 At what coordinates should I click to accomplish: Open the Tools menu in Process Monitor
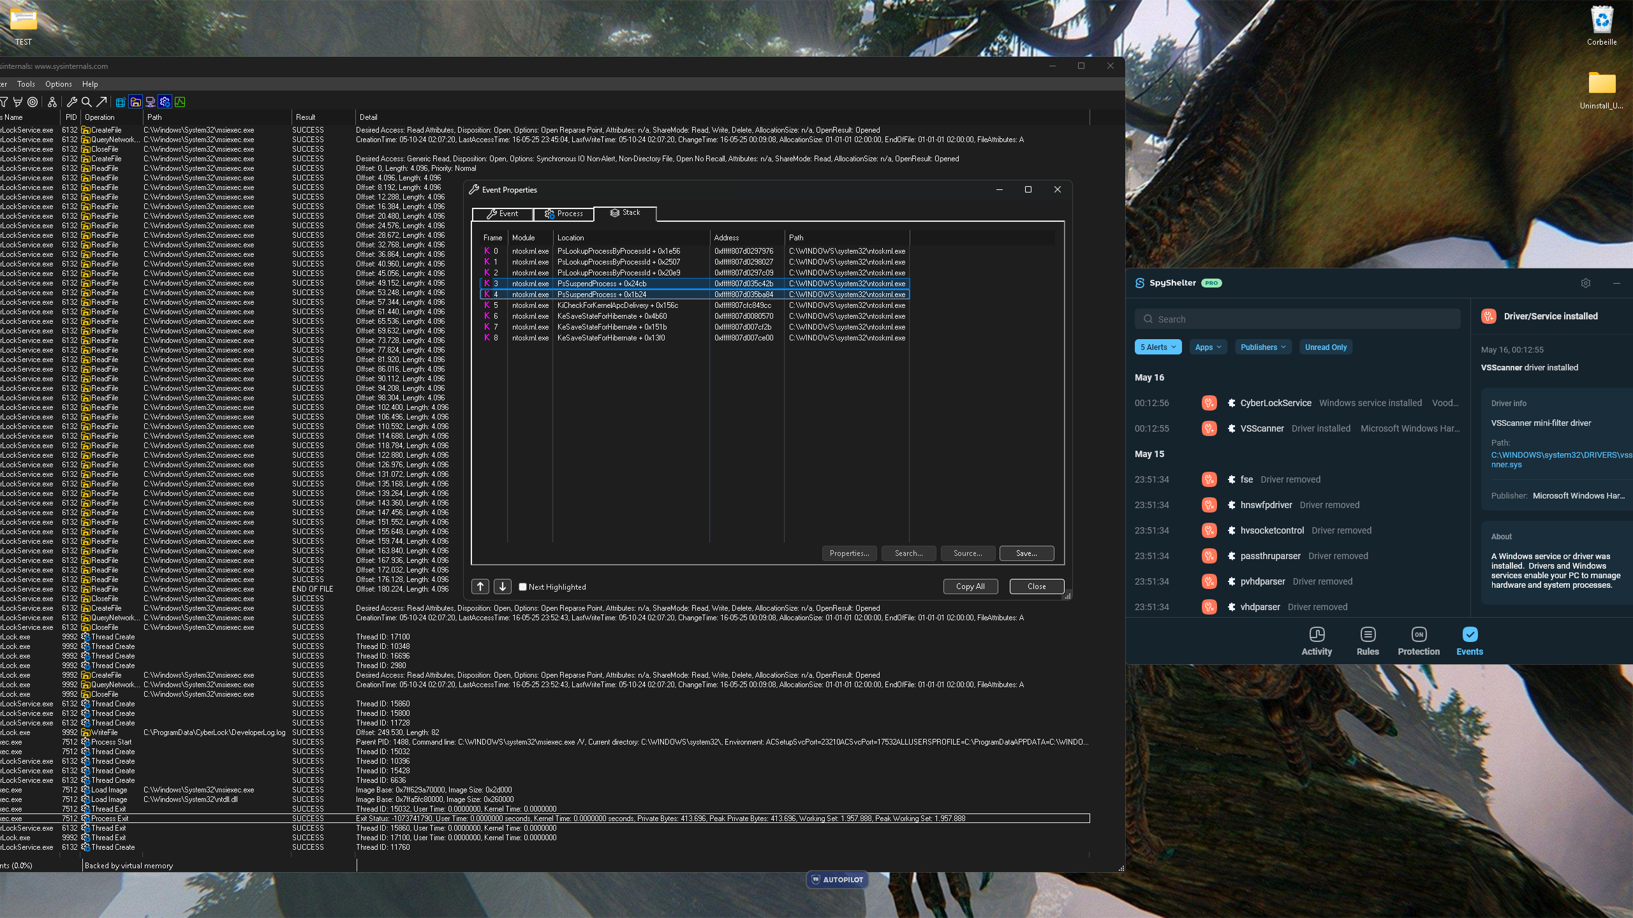pos(26,84)
